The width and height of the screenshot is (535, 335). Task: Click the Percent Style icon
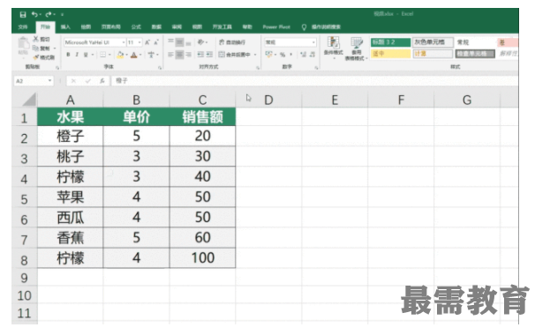coord(283,55)
